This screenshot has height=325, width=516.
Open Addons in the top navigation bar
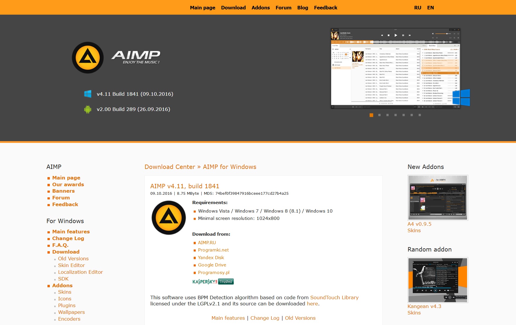[260, 8]
